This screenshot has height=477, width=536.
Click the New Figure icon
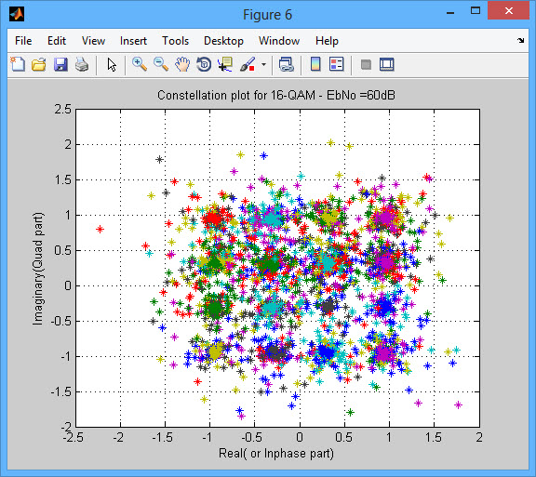[x=18, y=64]
